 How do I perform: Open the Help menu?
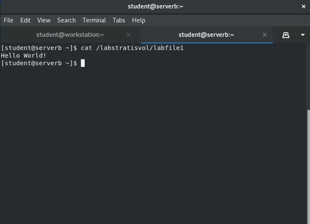138,20
